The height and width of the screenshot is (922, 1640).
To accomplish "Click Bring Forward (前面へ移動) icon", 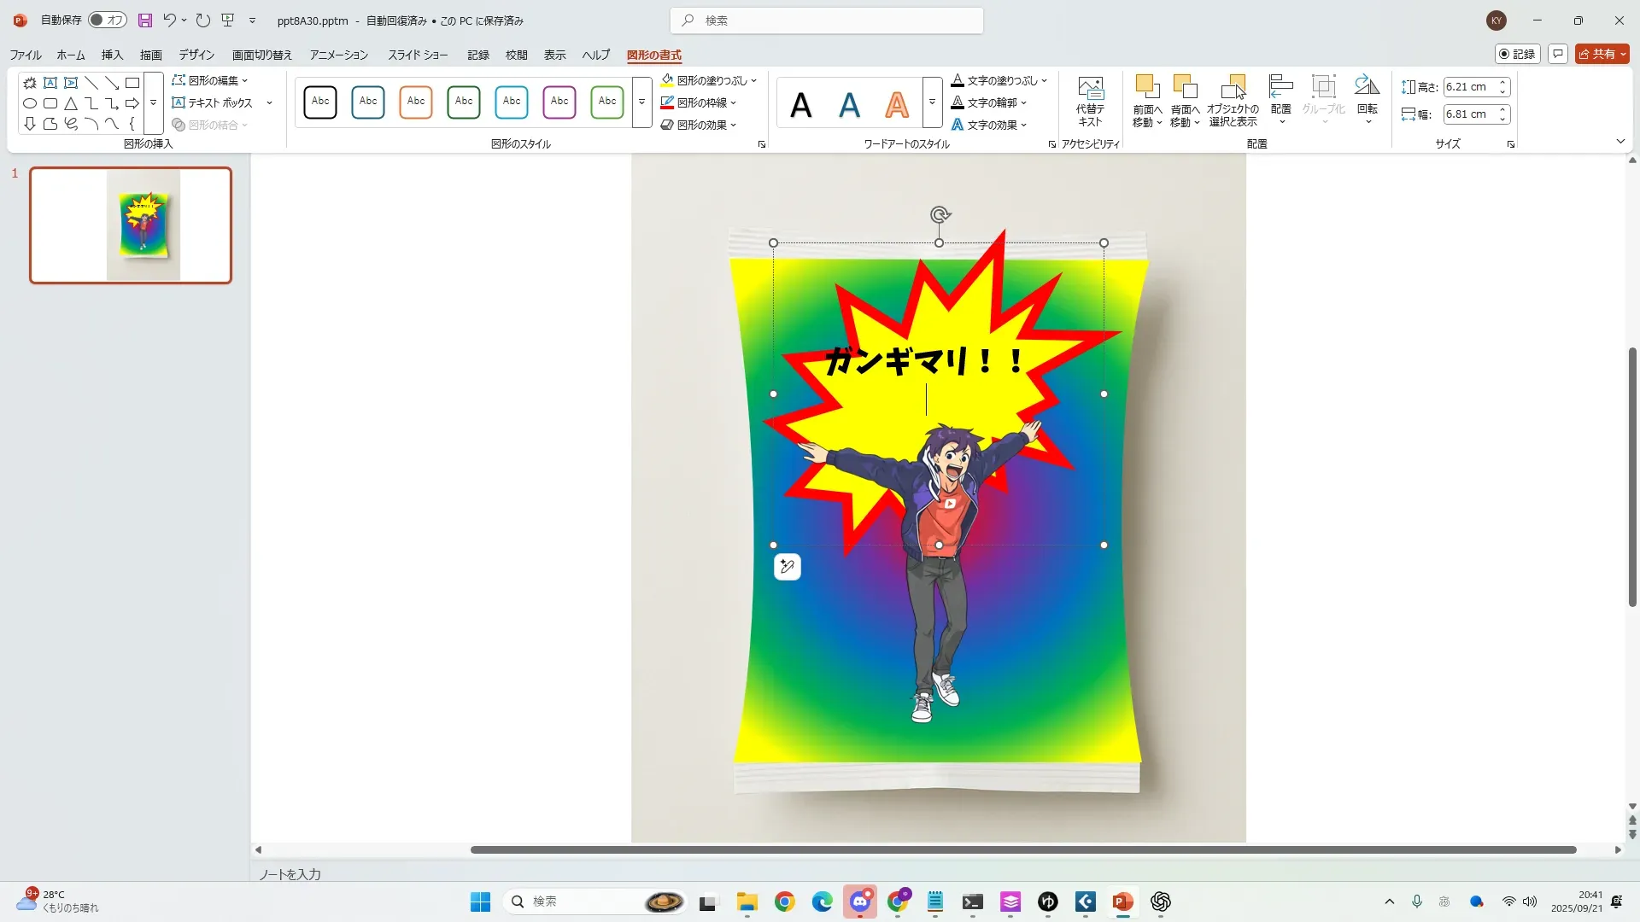I will point(1146,88).
